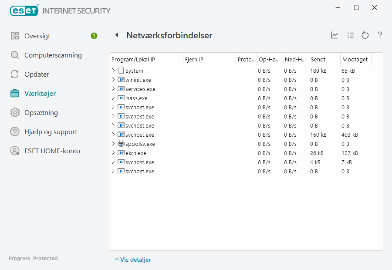Open the list view options icon
The height and width of the screenshot is (270, 392).
point(350,35)
